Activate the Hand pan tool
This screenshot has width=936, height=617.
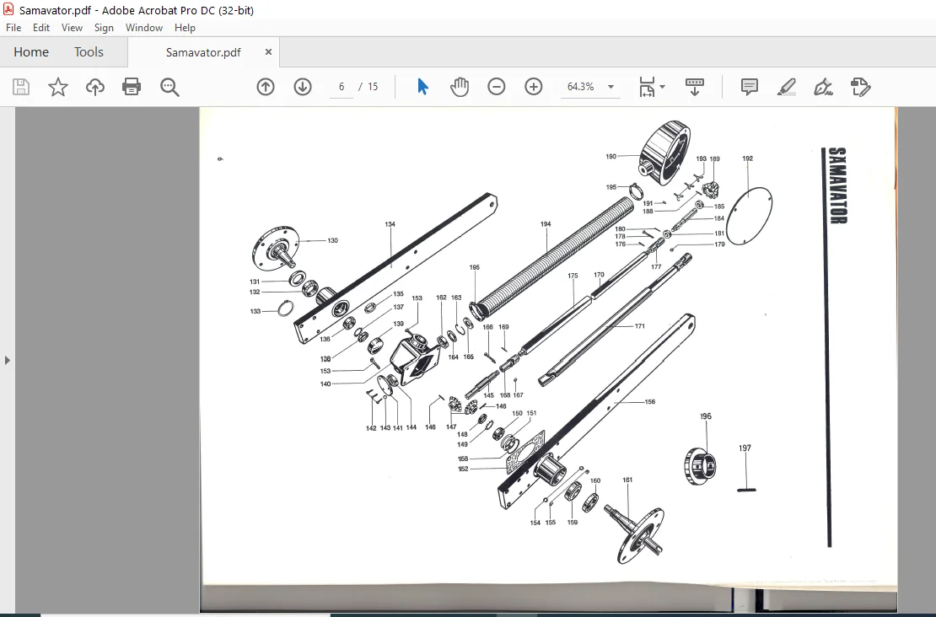point(460,87)
